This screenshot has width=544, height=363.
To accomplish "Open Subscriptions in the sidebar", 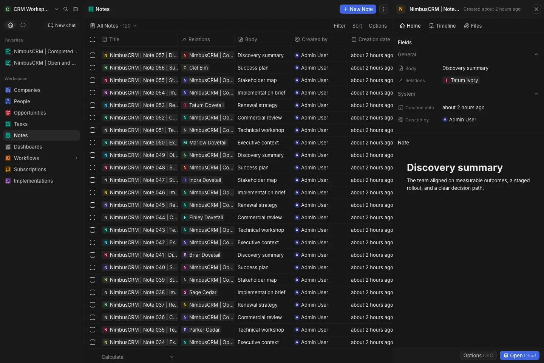I will point(42,169).
